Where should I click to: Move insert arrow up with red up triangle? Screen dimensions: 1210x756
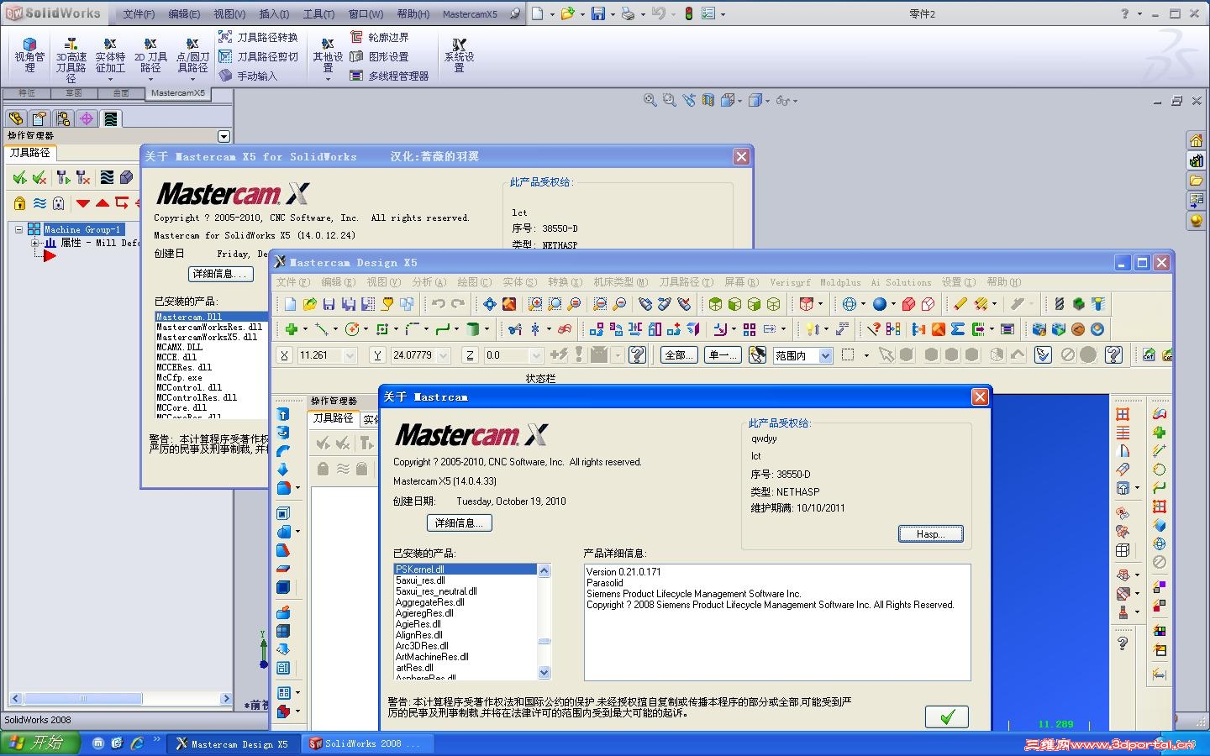(103, 203)
